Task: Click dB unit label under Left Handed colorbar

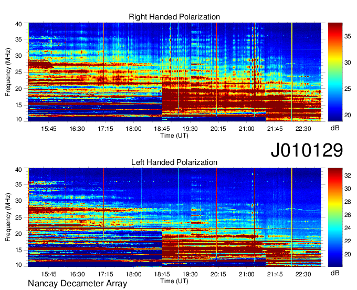Action: point(335,273)
